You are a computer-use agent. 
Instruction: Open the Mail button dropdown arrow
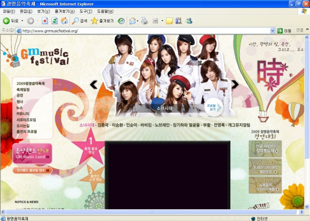click(138, 21)
